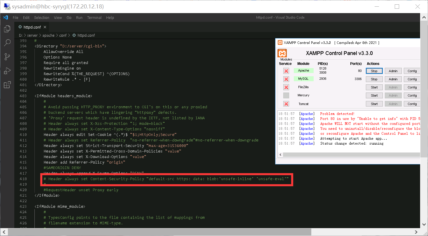The width and height of the screenshot is (428, 236).
Task: Open Apache Admin page
Action: click(x=393, y=71)
